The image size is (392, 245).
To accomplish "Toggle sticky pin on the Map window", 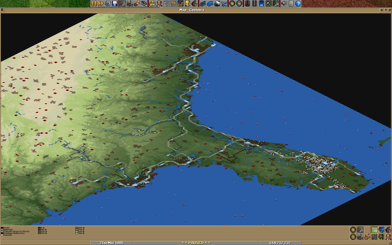I will click(x=390, y=10).
